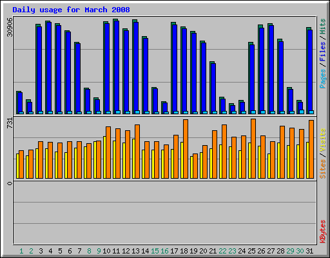Click the orange sites bar for day 10

(108, 152)
